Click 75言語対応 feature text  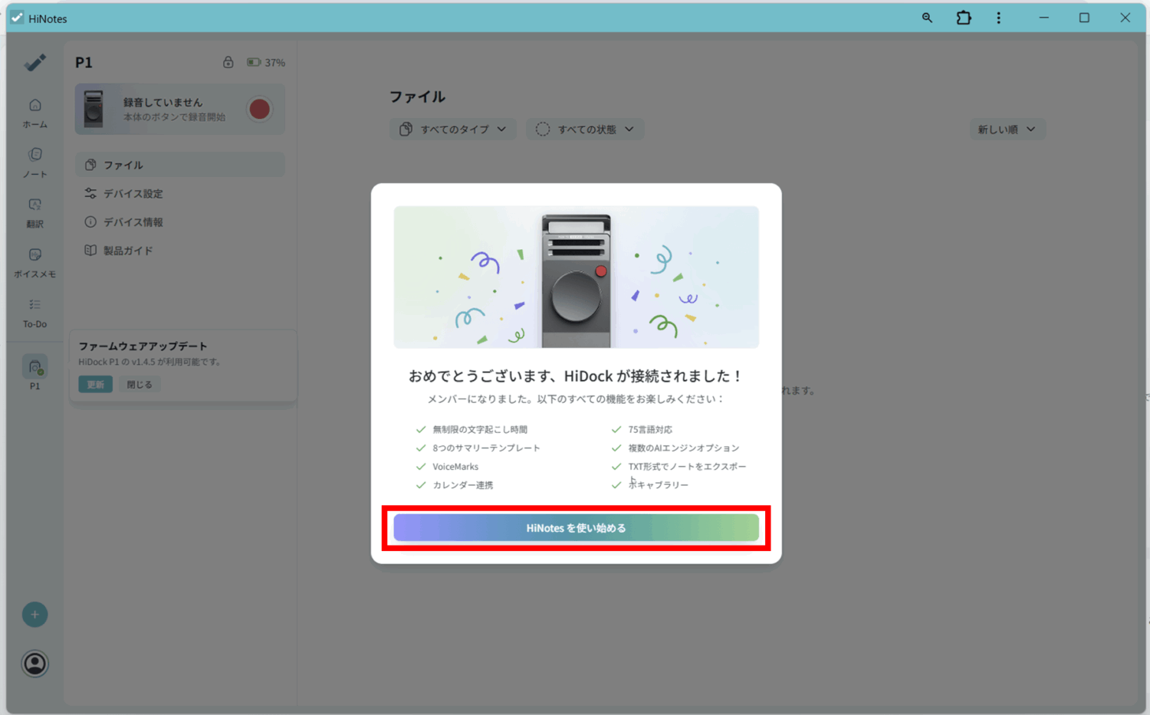[x=650, y=429]
